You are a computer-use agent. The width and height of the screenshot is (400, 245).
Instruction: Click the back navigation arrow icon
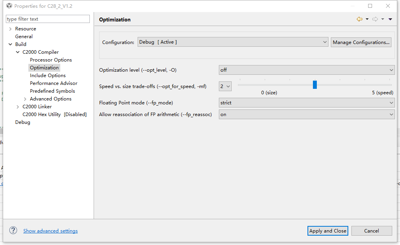pos(359,19)
